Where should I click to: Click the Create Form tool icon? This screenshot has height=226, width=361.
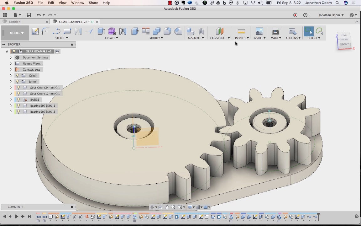point(112,31)
